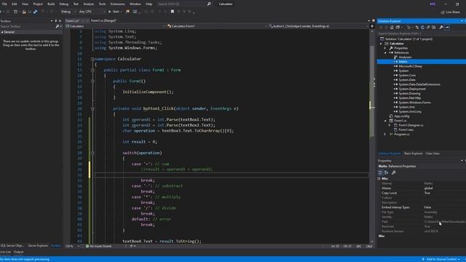Collapse the Misc category in Properties
The height and width of the screenshot is (262, 466).
[379, 178]
